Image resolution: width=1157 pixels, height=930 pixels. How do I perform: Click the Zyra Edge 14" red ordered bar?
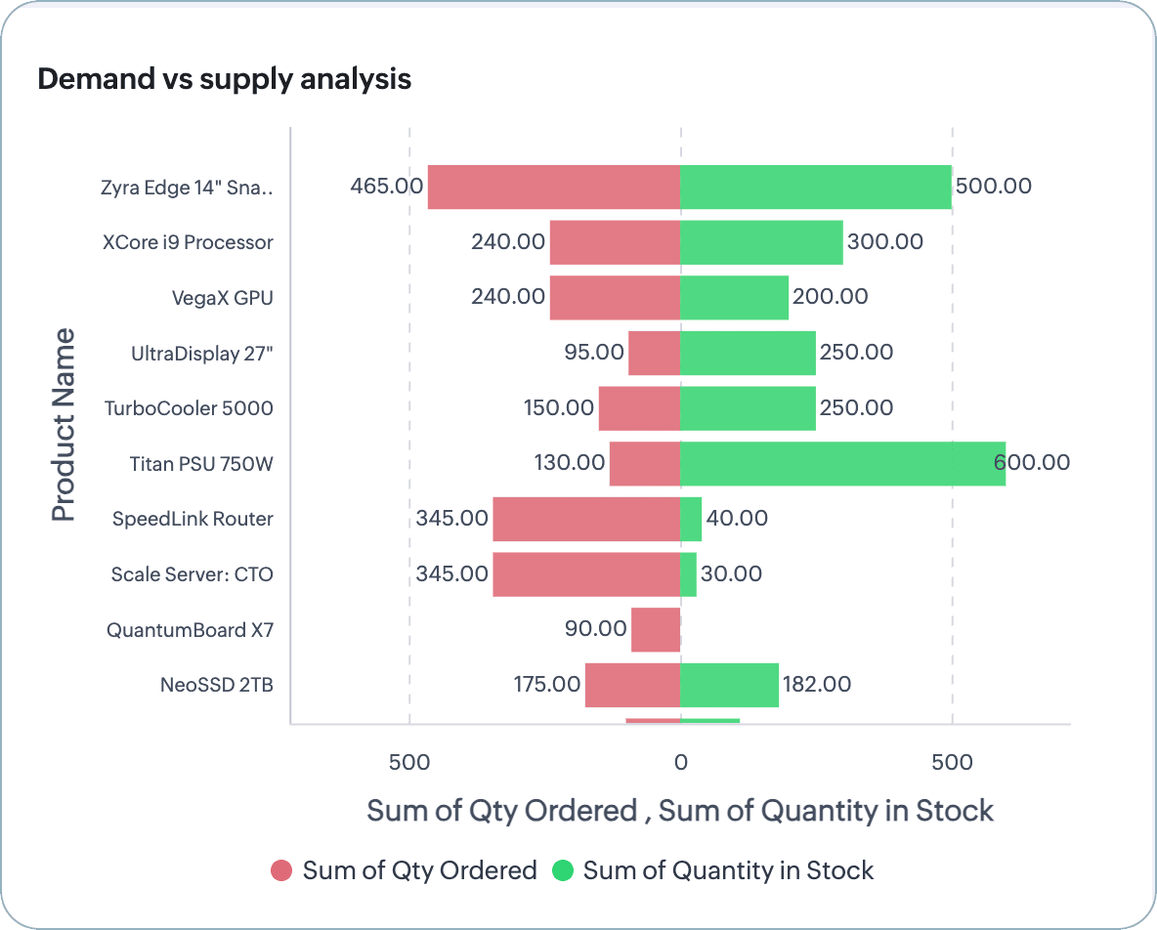pos(553,187)
